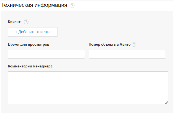This screenshot has height=115, width=173.
Task: Click the blue Добавить клиента link text
Action: click(x=34, y=32)
